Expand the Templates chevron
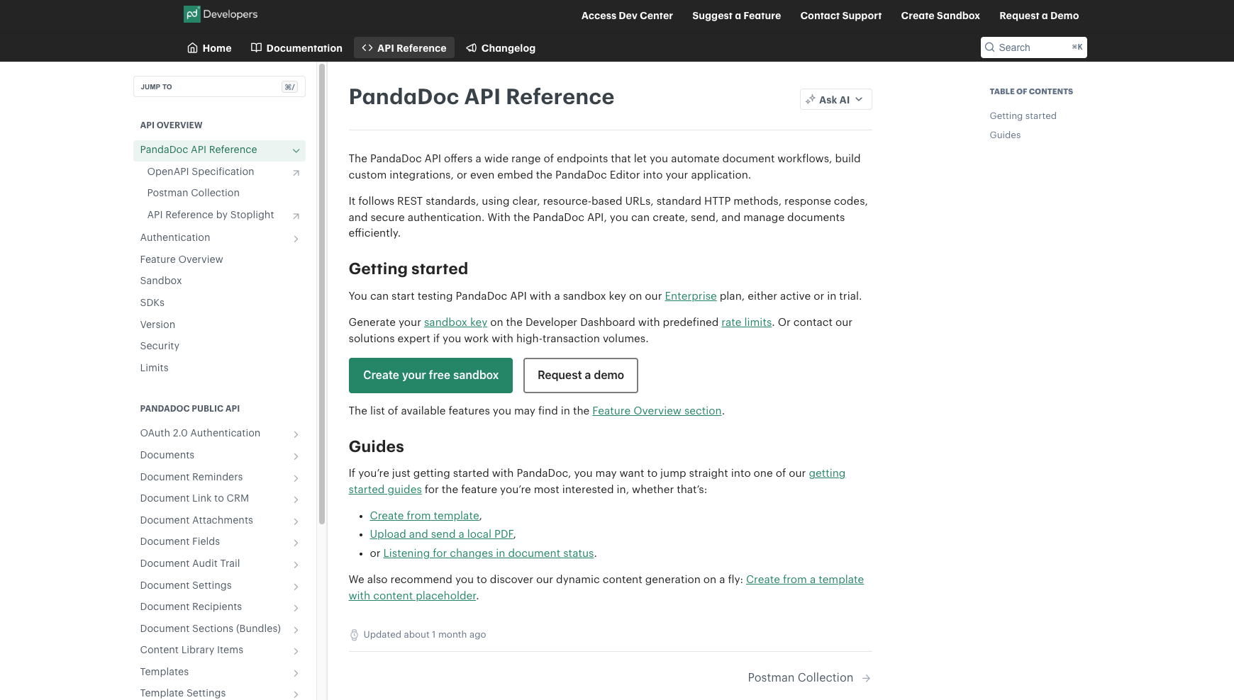 click(296, 673)
